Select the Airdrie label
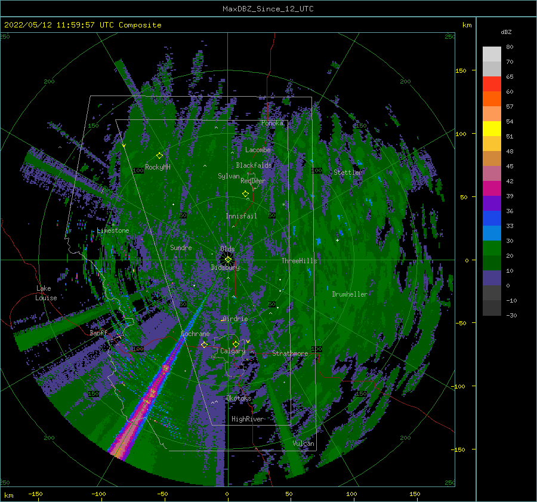Screen dimensions: 537x502 pyautogui.click(x=235, y=319)
